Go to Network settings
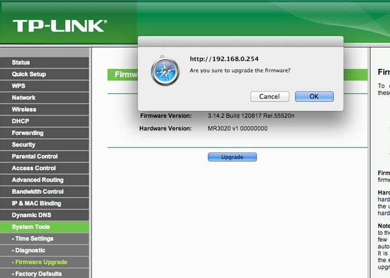Screen dimensions: 390x278 [x=23, y=98]
